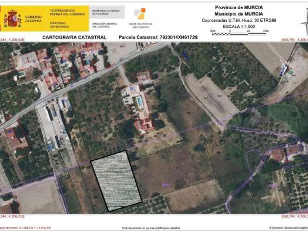Click the Provincia de MURCIA heading

[x=239, y=8]
